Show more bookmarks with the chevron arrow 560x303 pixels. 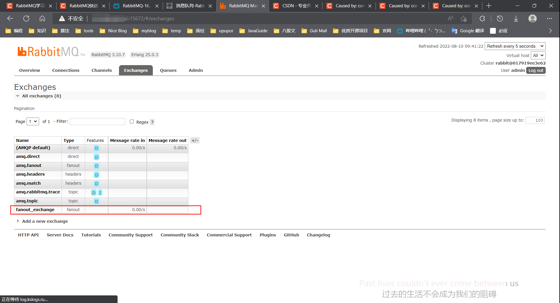[x=550, y=31]
